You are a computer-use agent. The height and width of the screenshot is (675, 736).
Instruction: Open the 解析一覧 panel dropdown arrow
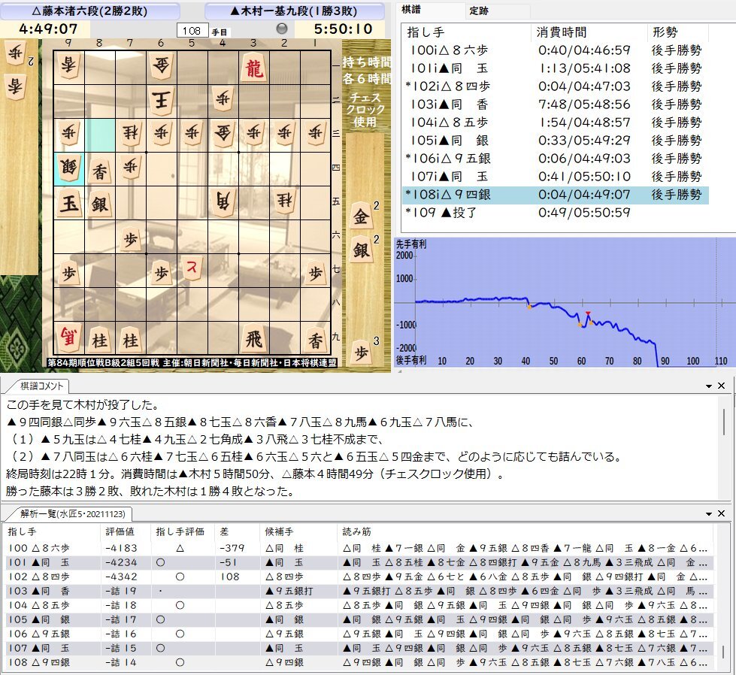[709, 514]
